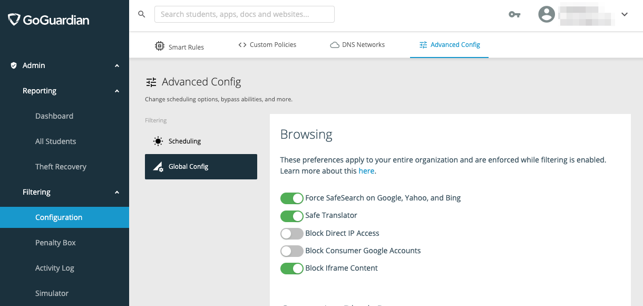The height and width of the screenshot is (306, 643).
Task: Turn on Block Consumer Google Accounts
Action: 291,251
